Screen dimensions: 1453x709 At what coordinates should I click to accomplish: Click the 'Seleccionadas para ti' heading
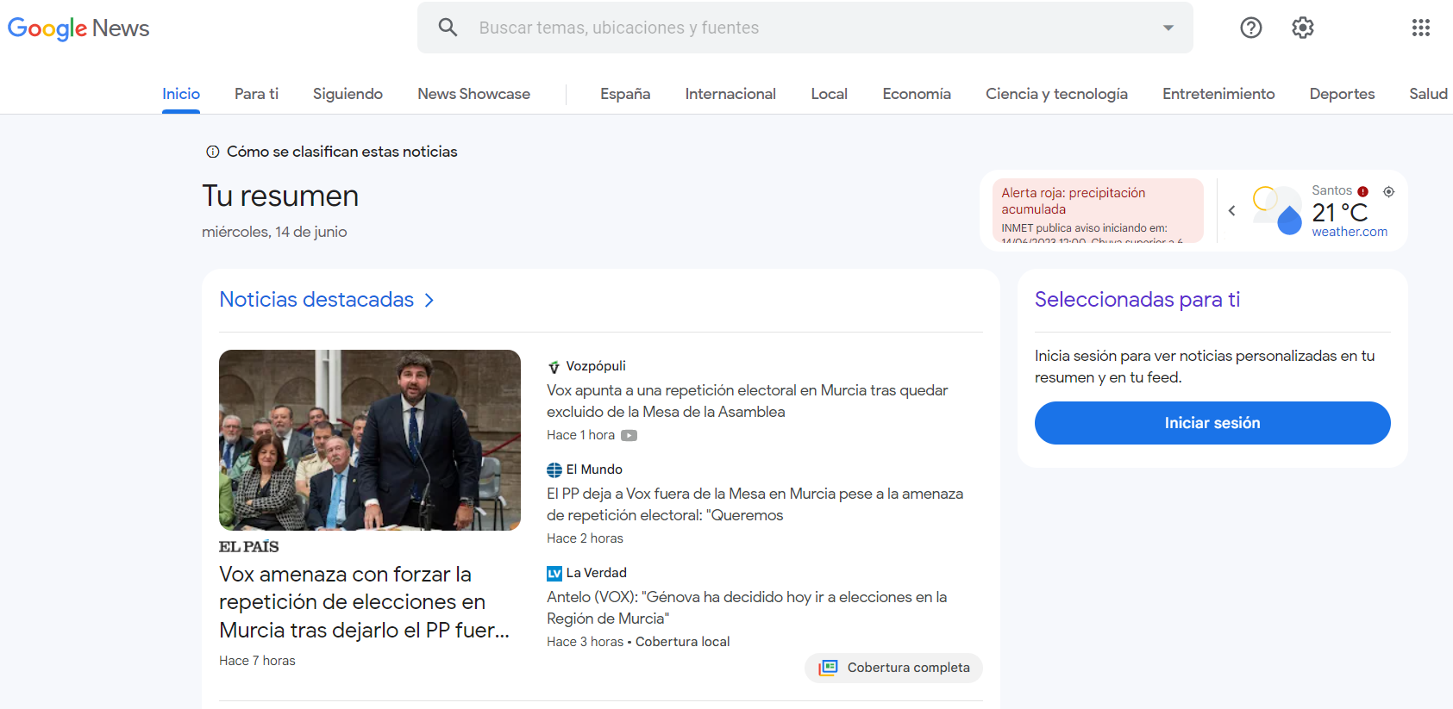(x=1137, y=300)
